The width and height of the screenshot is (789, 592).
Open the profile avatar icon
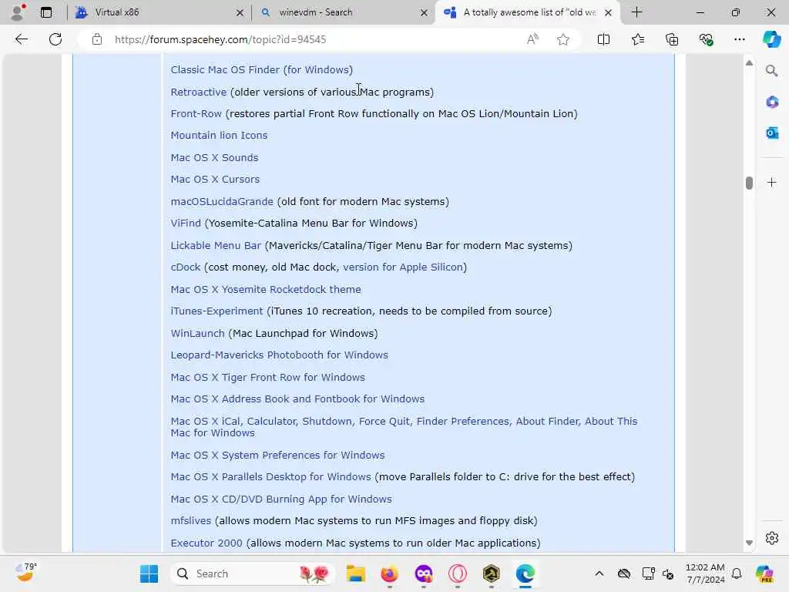(18, 12)
